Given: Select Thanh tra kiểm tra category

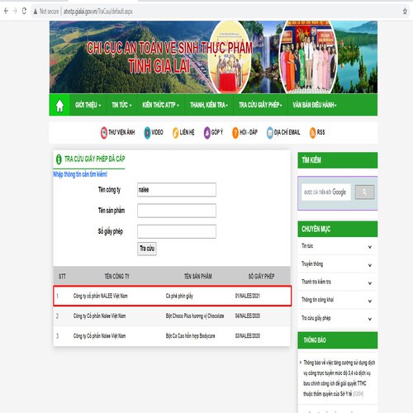Looking at the screenshot, I should (x=316, y=282).
